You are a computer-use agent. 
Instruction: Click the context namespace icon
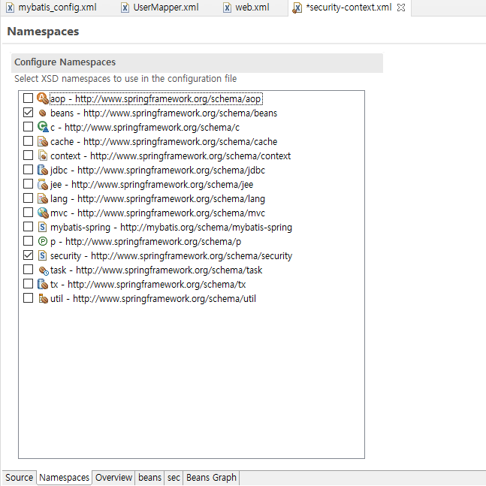43,155
